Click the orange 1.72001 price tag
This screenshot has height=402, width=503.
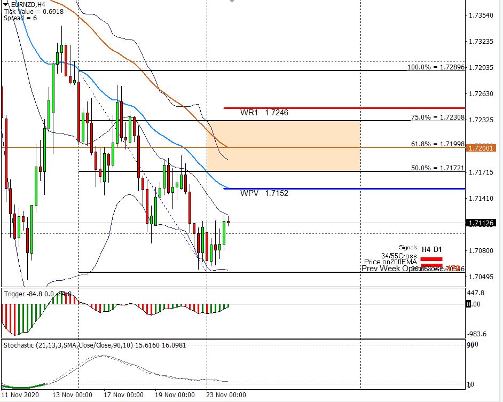(481, 147)
